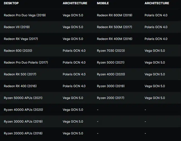Click the DESKTOP column header
Viewport: 181px width, 141px height.
coord(11,3)
